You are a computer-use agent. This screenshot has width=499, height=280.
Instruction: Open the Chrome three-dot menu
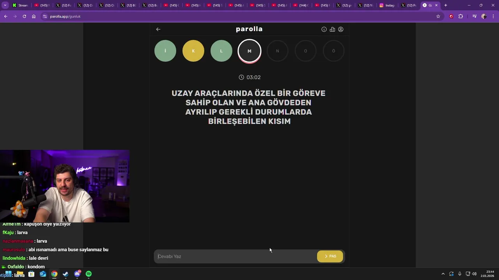click(x=494, y=16)
